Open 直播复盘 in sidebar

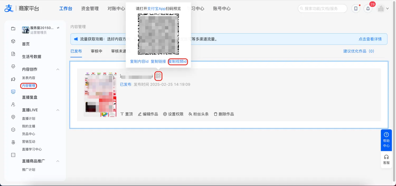coord(30,97)
